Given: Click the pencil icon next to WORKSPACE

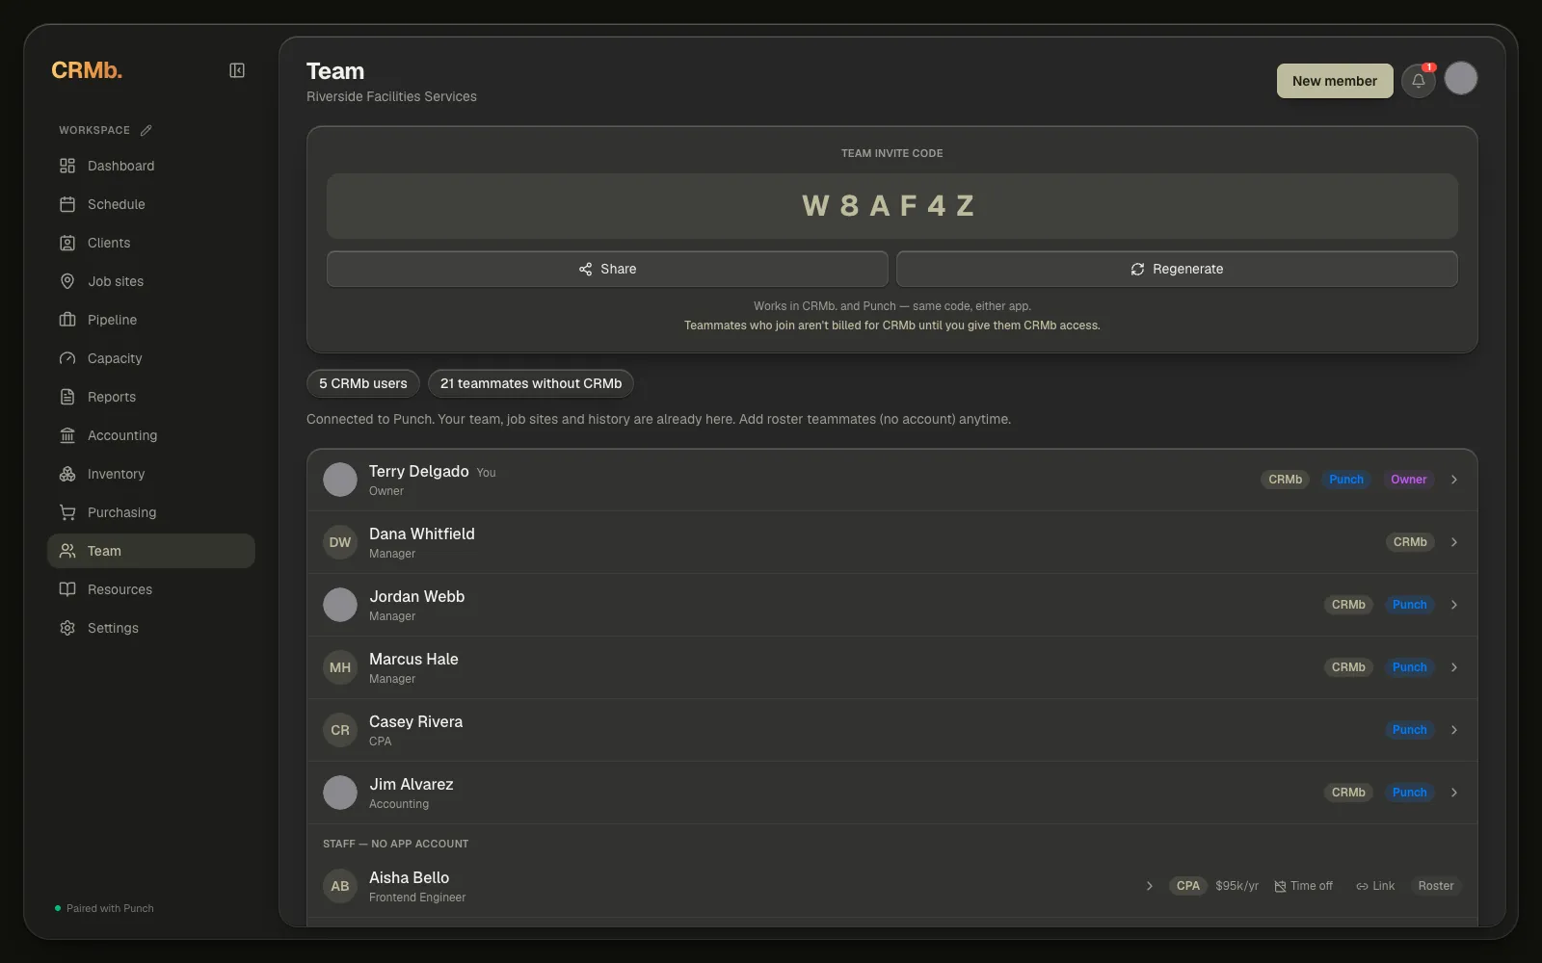Looking at the screenshot, I should click(146, 130).
